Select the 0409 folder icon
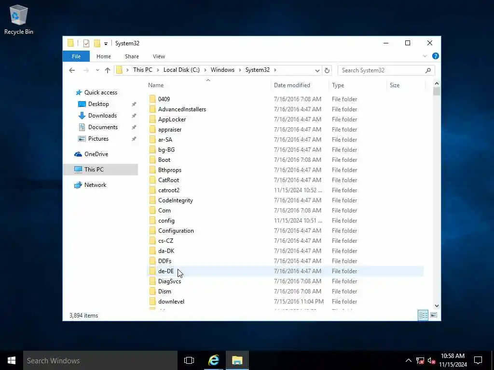Image resolution: width=494 pixels, height=370 pixels. click(x=152, y=99)
